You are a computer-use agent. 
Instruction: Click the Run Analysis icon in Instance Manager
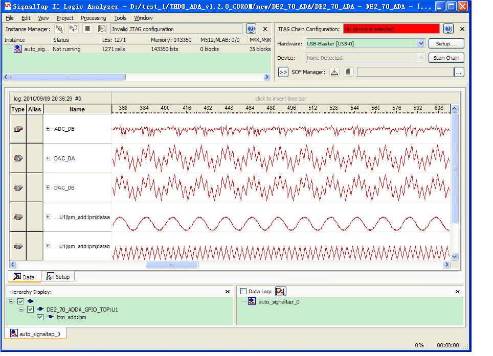[x=60, y=29]
